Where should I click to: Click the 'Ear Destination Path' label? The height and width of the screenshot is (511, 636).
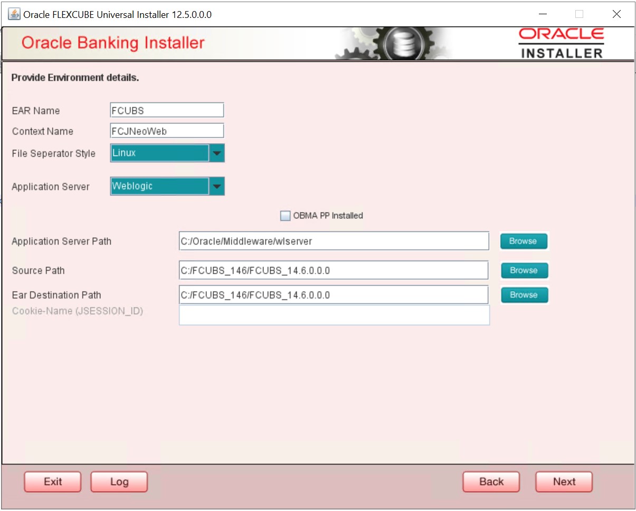(56, 295)
